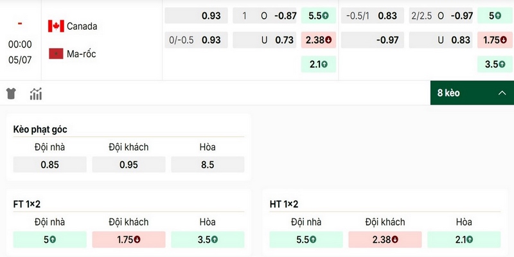Select FT 1×2 home odds 5
514x257 pixels.
(50, 240)
